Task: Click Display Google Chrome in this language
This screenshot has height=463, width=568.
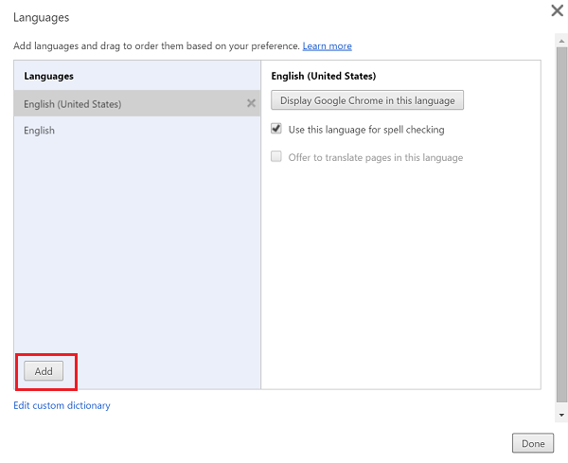Action: [367, 100]
